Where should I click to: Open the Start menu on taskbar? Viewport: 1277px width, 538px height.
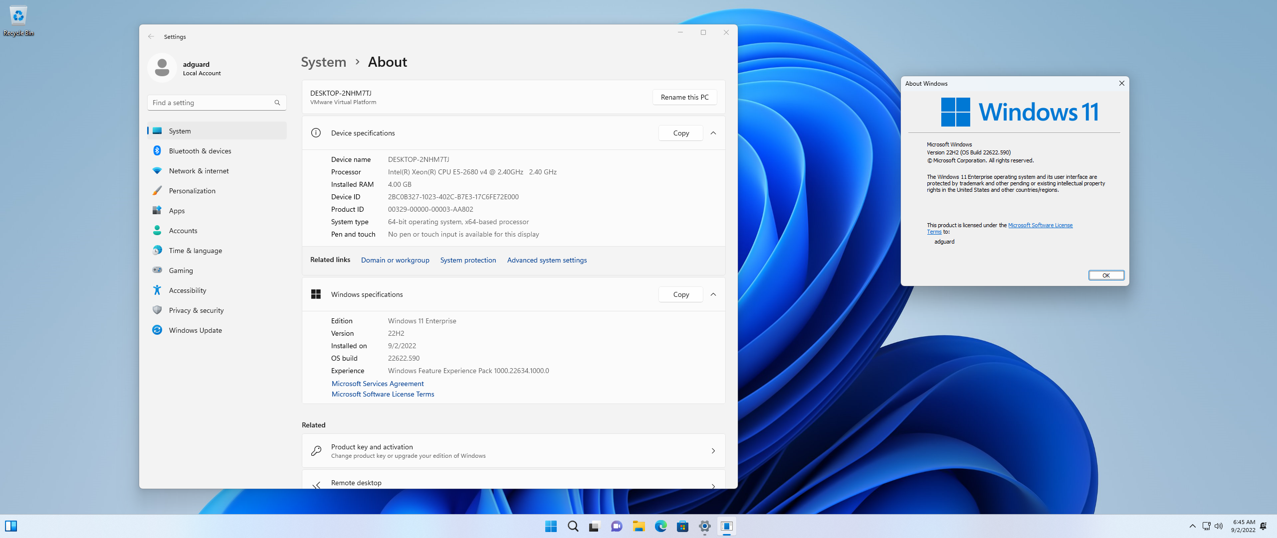[x=551, y=526]
